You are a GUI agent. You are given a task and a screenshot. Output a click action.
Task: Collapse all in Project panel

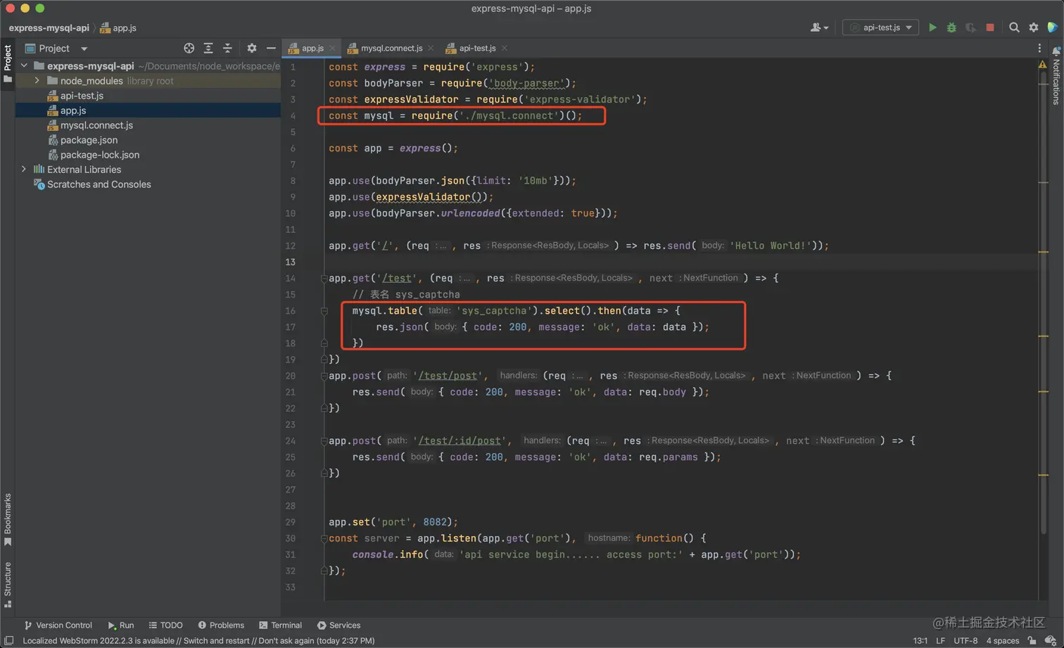point(227,49)
